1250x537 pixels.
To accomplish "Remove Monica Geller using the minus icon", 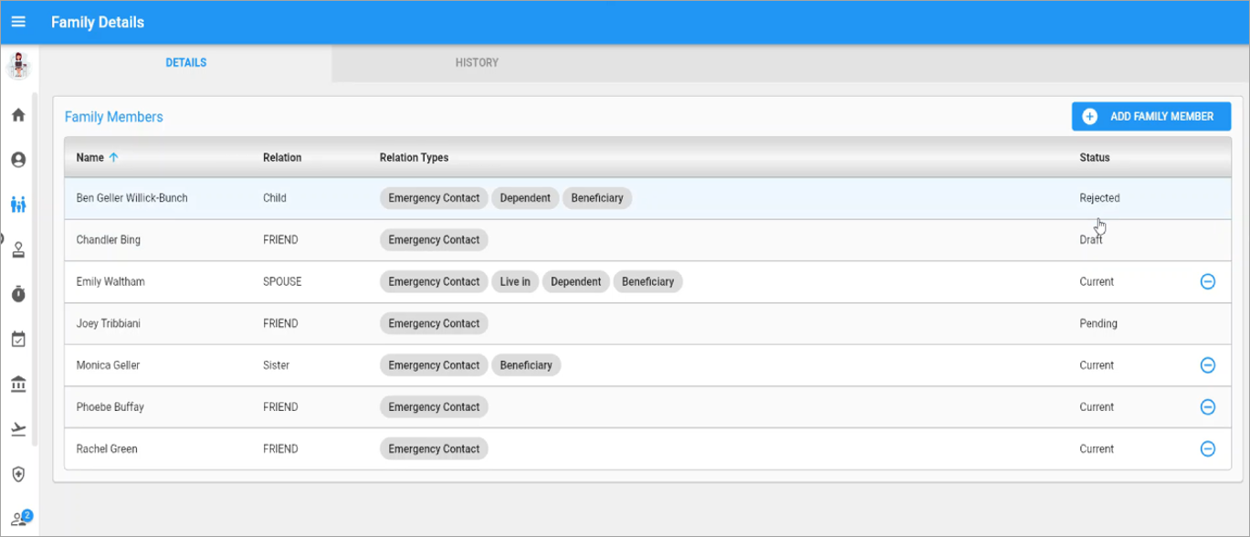I will pyautogui.click(x=1207, y=365).
